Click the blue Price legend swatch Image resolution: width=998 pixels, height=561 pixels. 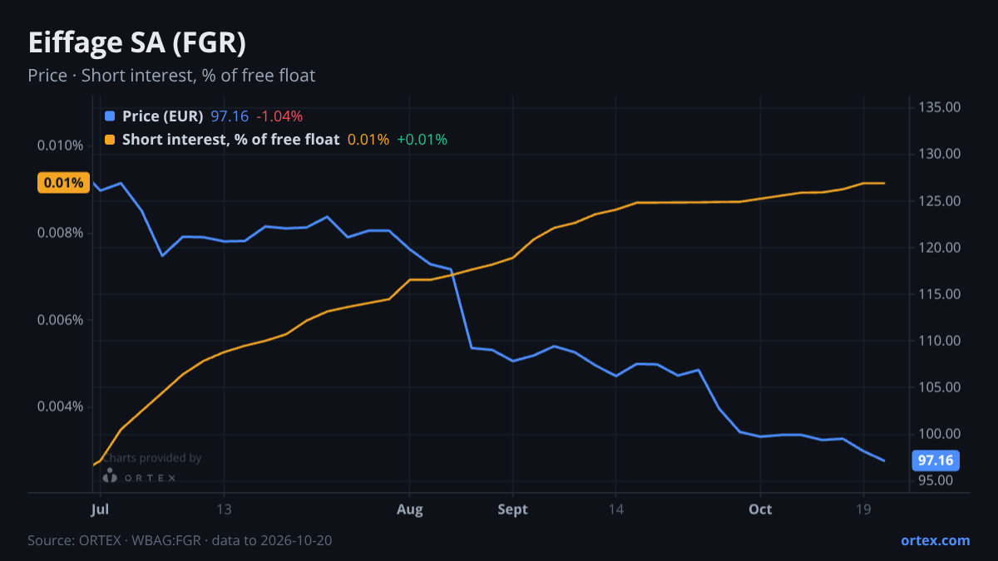[110, 116]
